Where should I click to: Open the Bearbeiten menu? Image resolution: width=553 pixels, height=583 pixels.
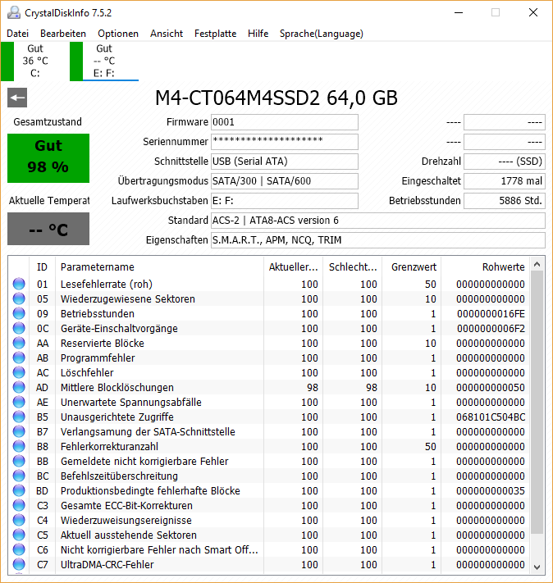pos(63,34)
